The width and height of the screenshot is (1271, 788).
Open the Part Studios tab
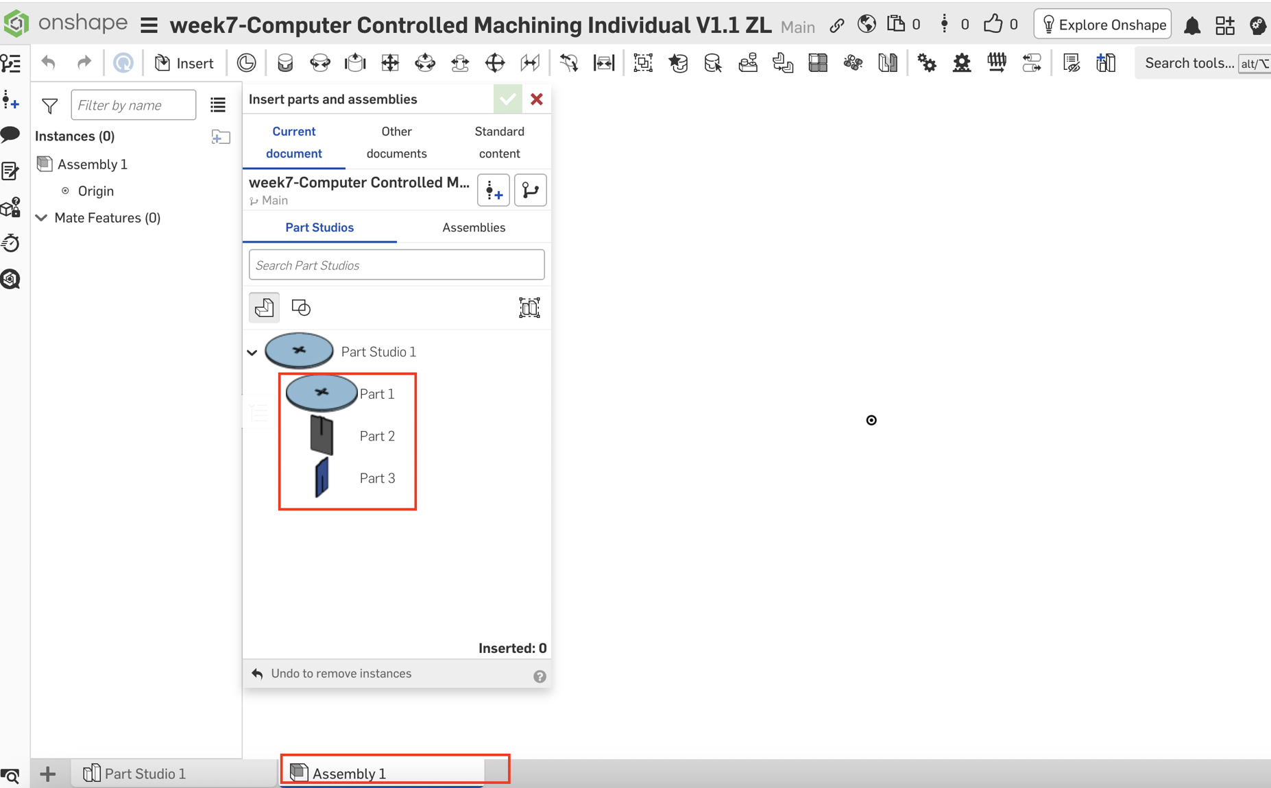(319, 227)
